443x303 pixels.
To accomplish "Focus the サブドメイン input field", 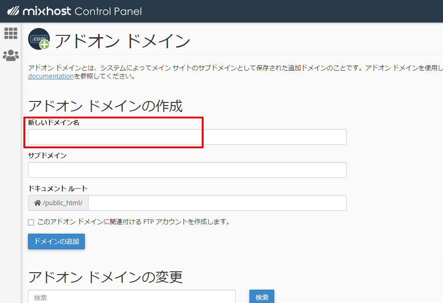I will pos(187,170).
